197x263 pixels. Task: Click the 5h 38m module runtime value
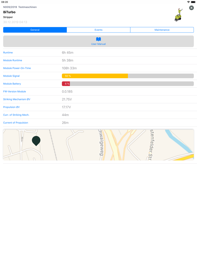(x=68, y=60)
